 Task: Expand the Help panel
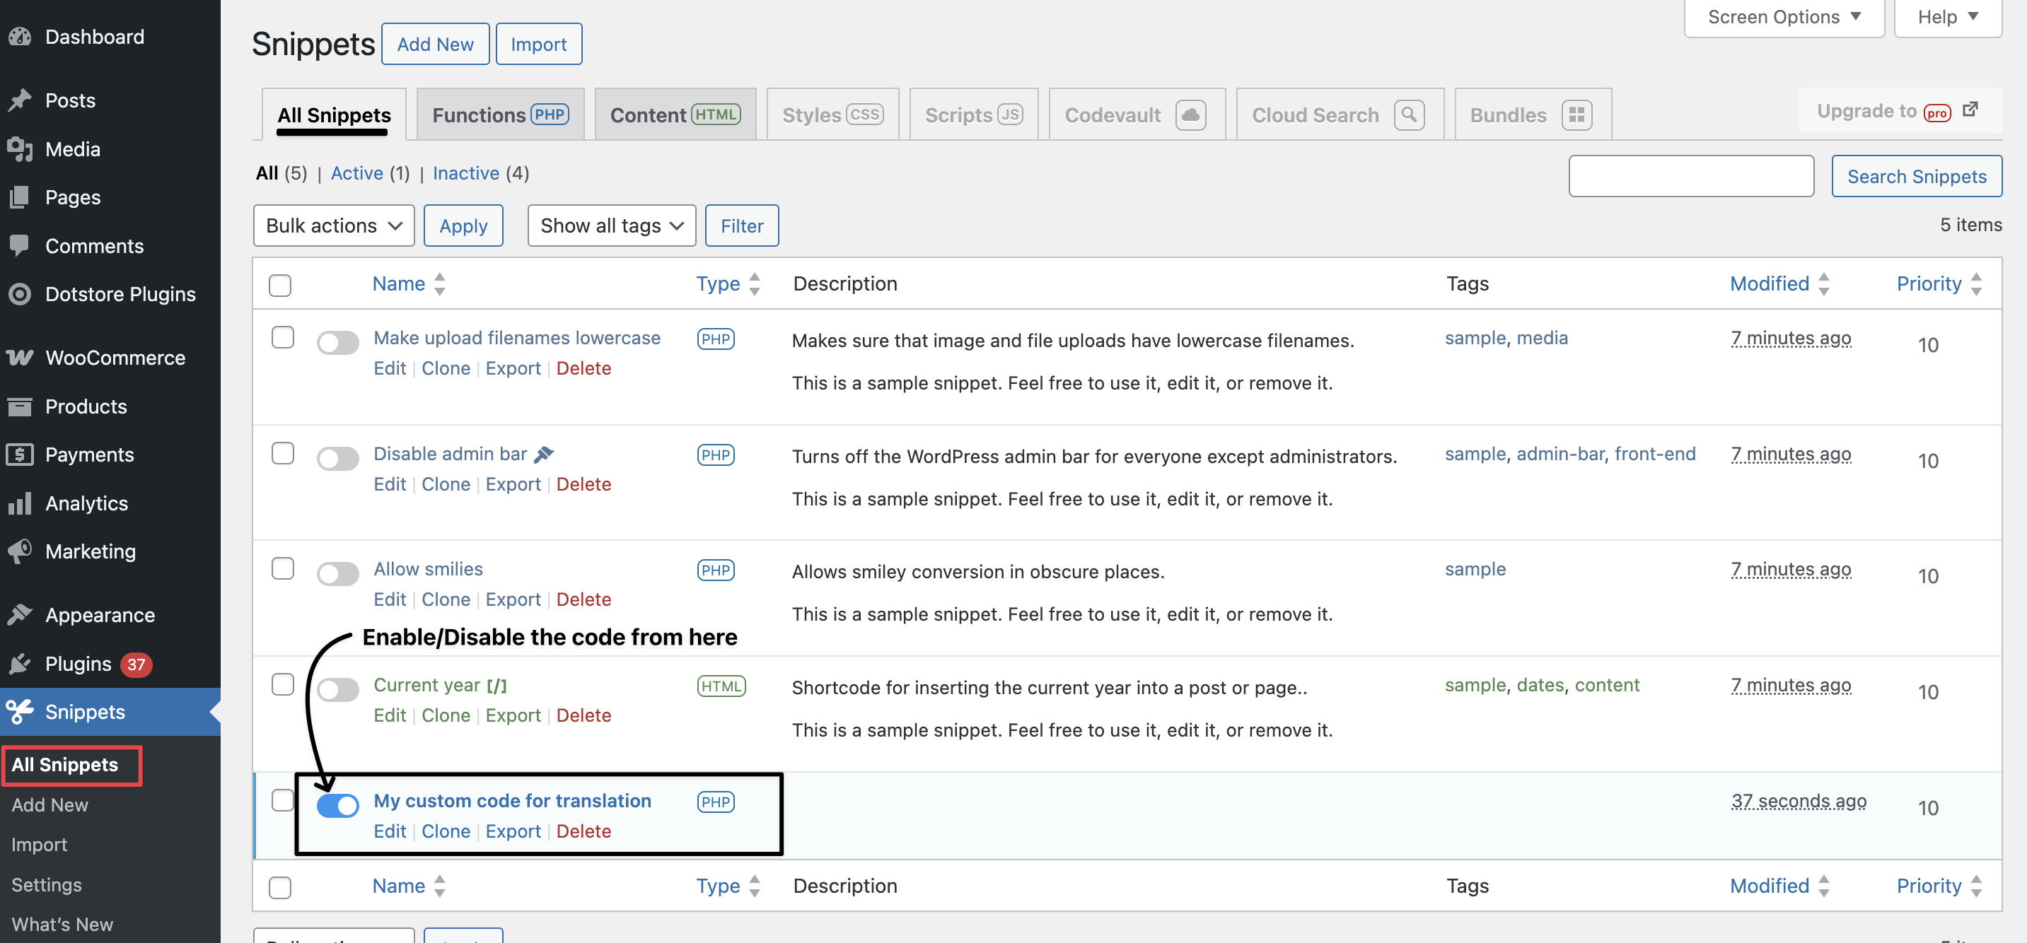[x=1948, y=17]
